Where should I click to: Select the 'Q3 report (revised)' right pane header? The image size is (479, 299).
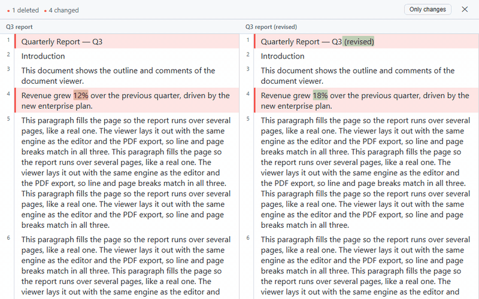click(271, 27)
